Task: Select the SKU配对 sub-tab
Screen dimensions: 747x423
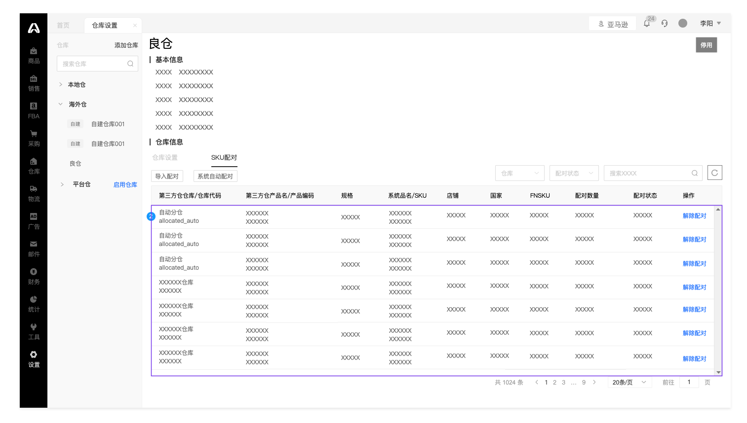Action: point(224,157)
